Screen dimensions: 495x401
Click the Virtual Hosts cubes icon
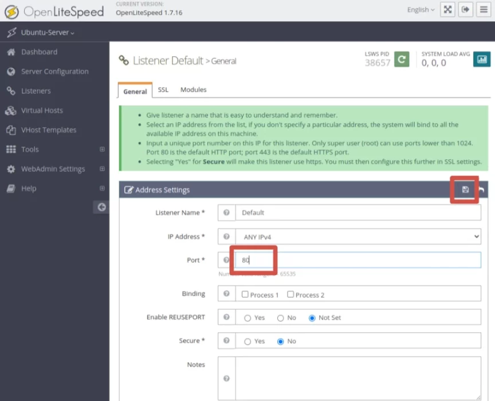(x=11, y=111)
